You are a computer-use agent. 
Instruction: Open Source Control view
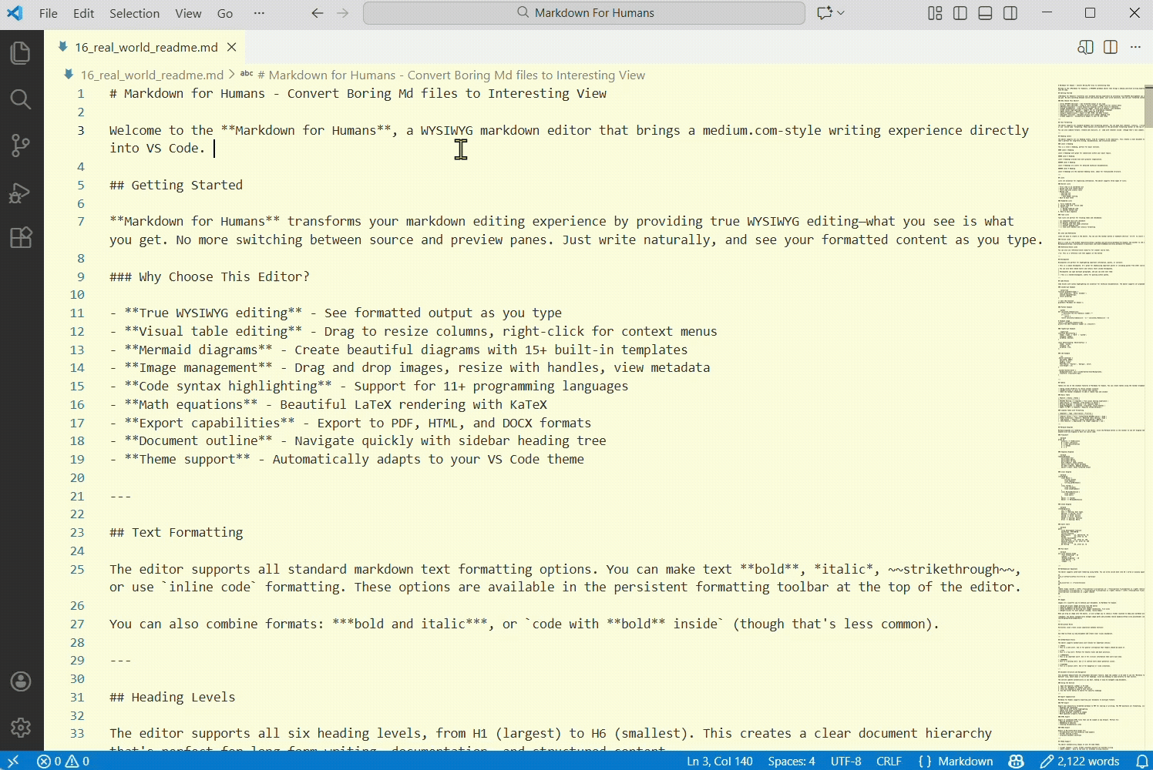coord(21,146)
